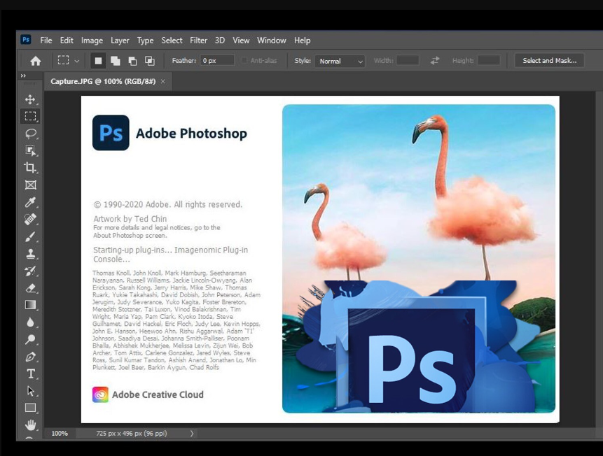Select the Blur tool
The image size is (603, 456).
click(30, 322)
